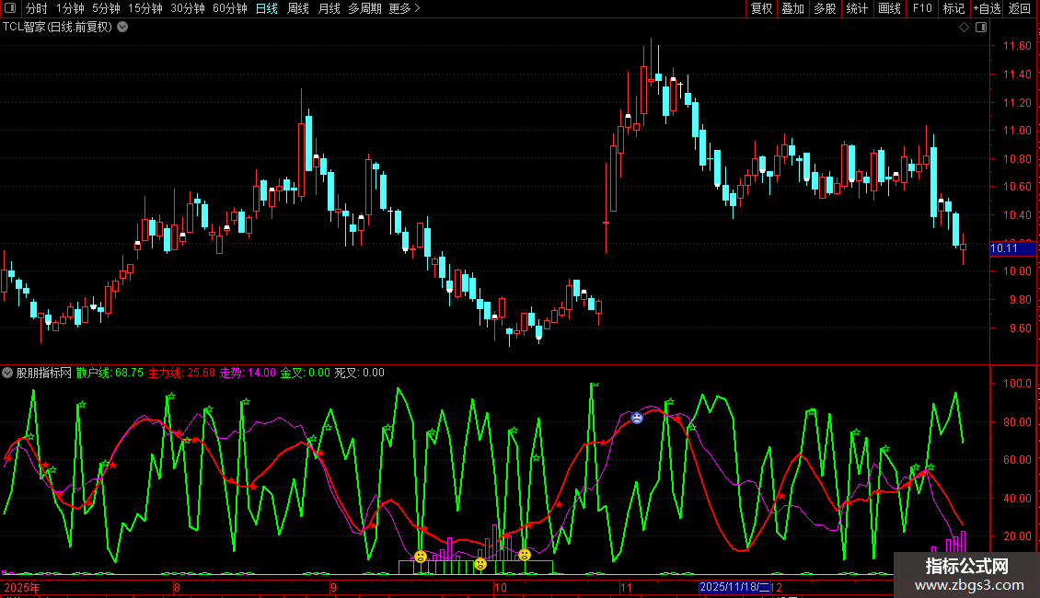Click the rightmost yellow smiley marker

pyautogui.click(x=525, y=555)
